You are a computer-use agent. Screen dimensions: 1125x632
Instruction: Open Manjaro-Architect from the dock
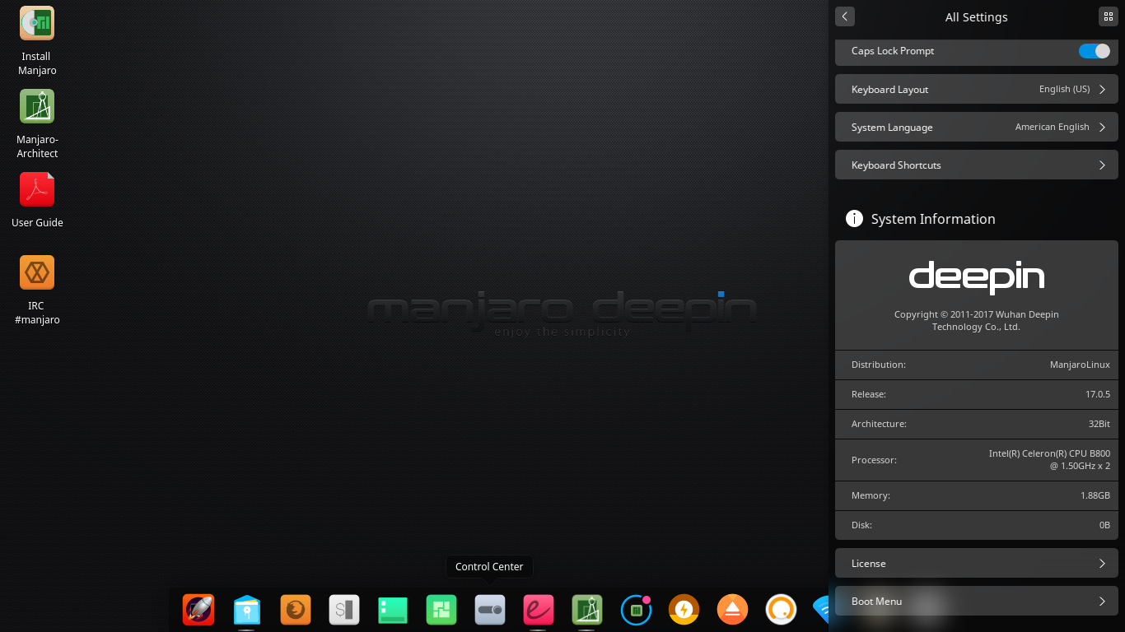(x=586, y=610)
